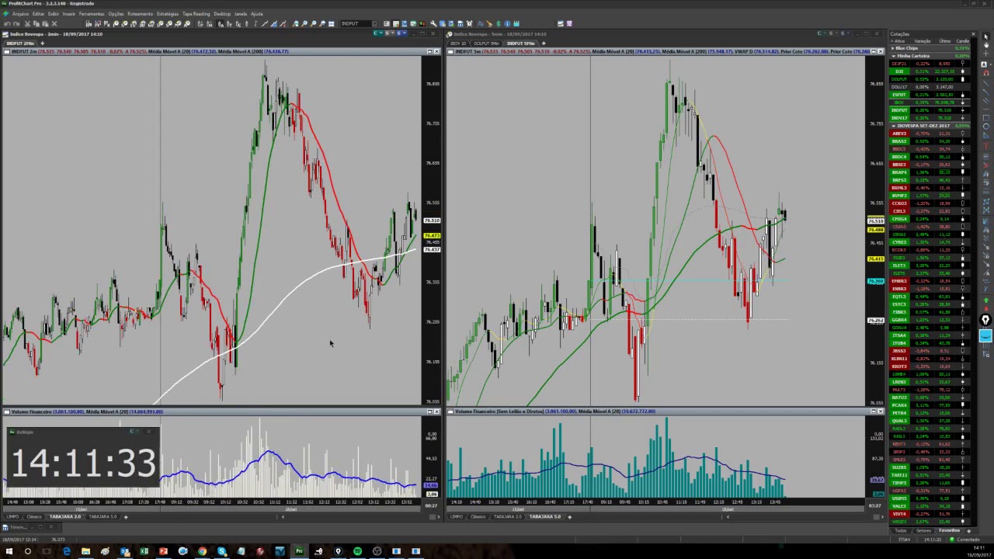This screenshot has height=559, width=994.
Task: Click the undo arrow in toolbar
Action: tap(7, 23)
